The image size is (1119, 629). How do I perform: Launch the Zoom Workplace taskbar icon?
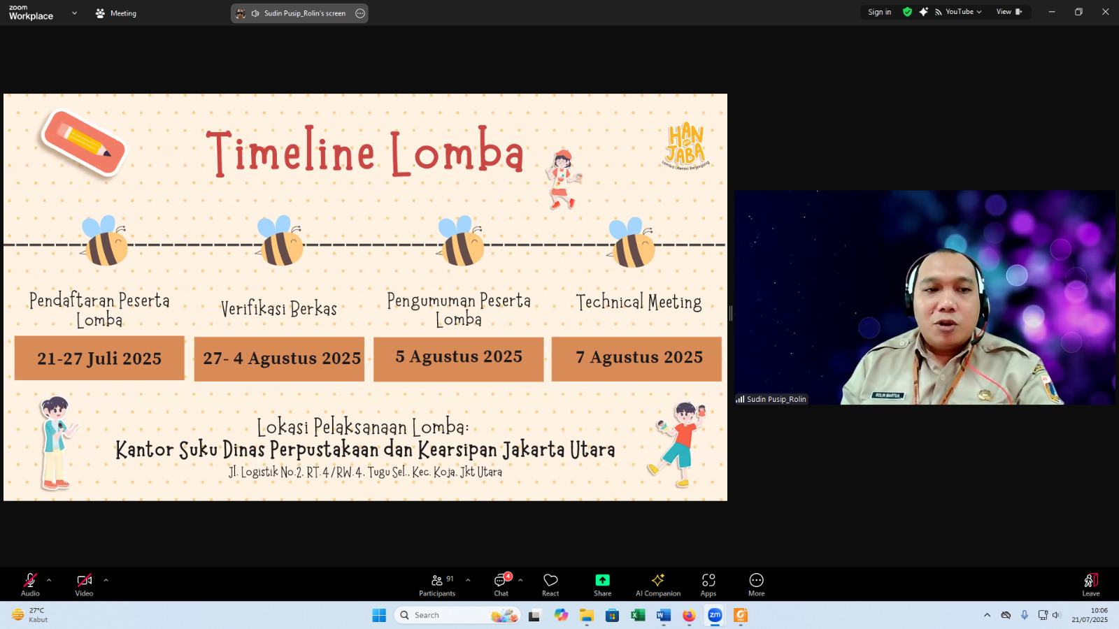coord(714,615)
